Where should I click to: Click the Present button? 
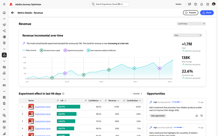point(190,13)
